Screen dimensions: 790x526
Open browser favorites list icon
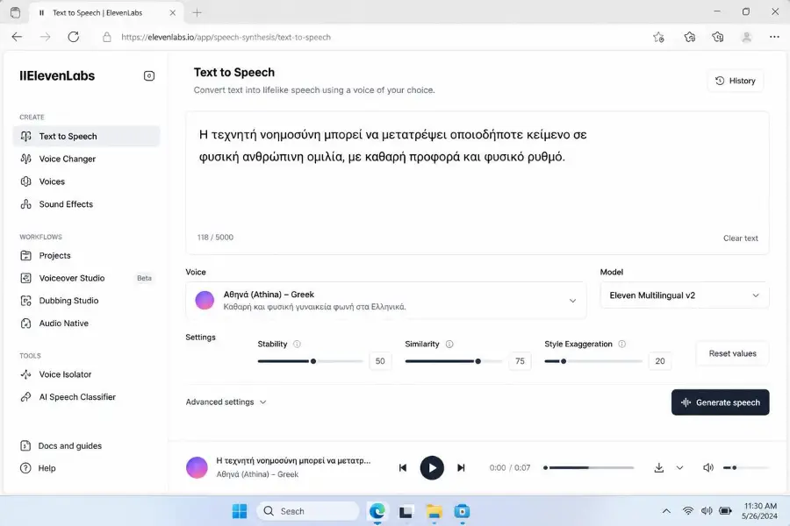690,37
